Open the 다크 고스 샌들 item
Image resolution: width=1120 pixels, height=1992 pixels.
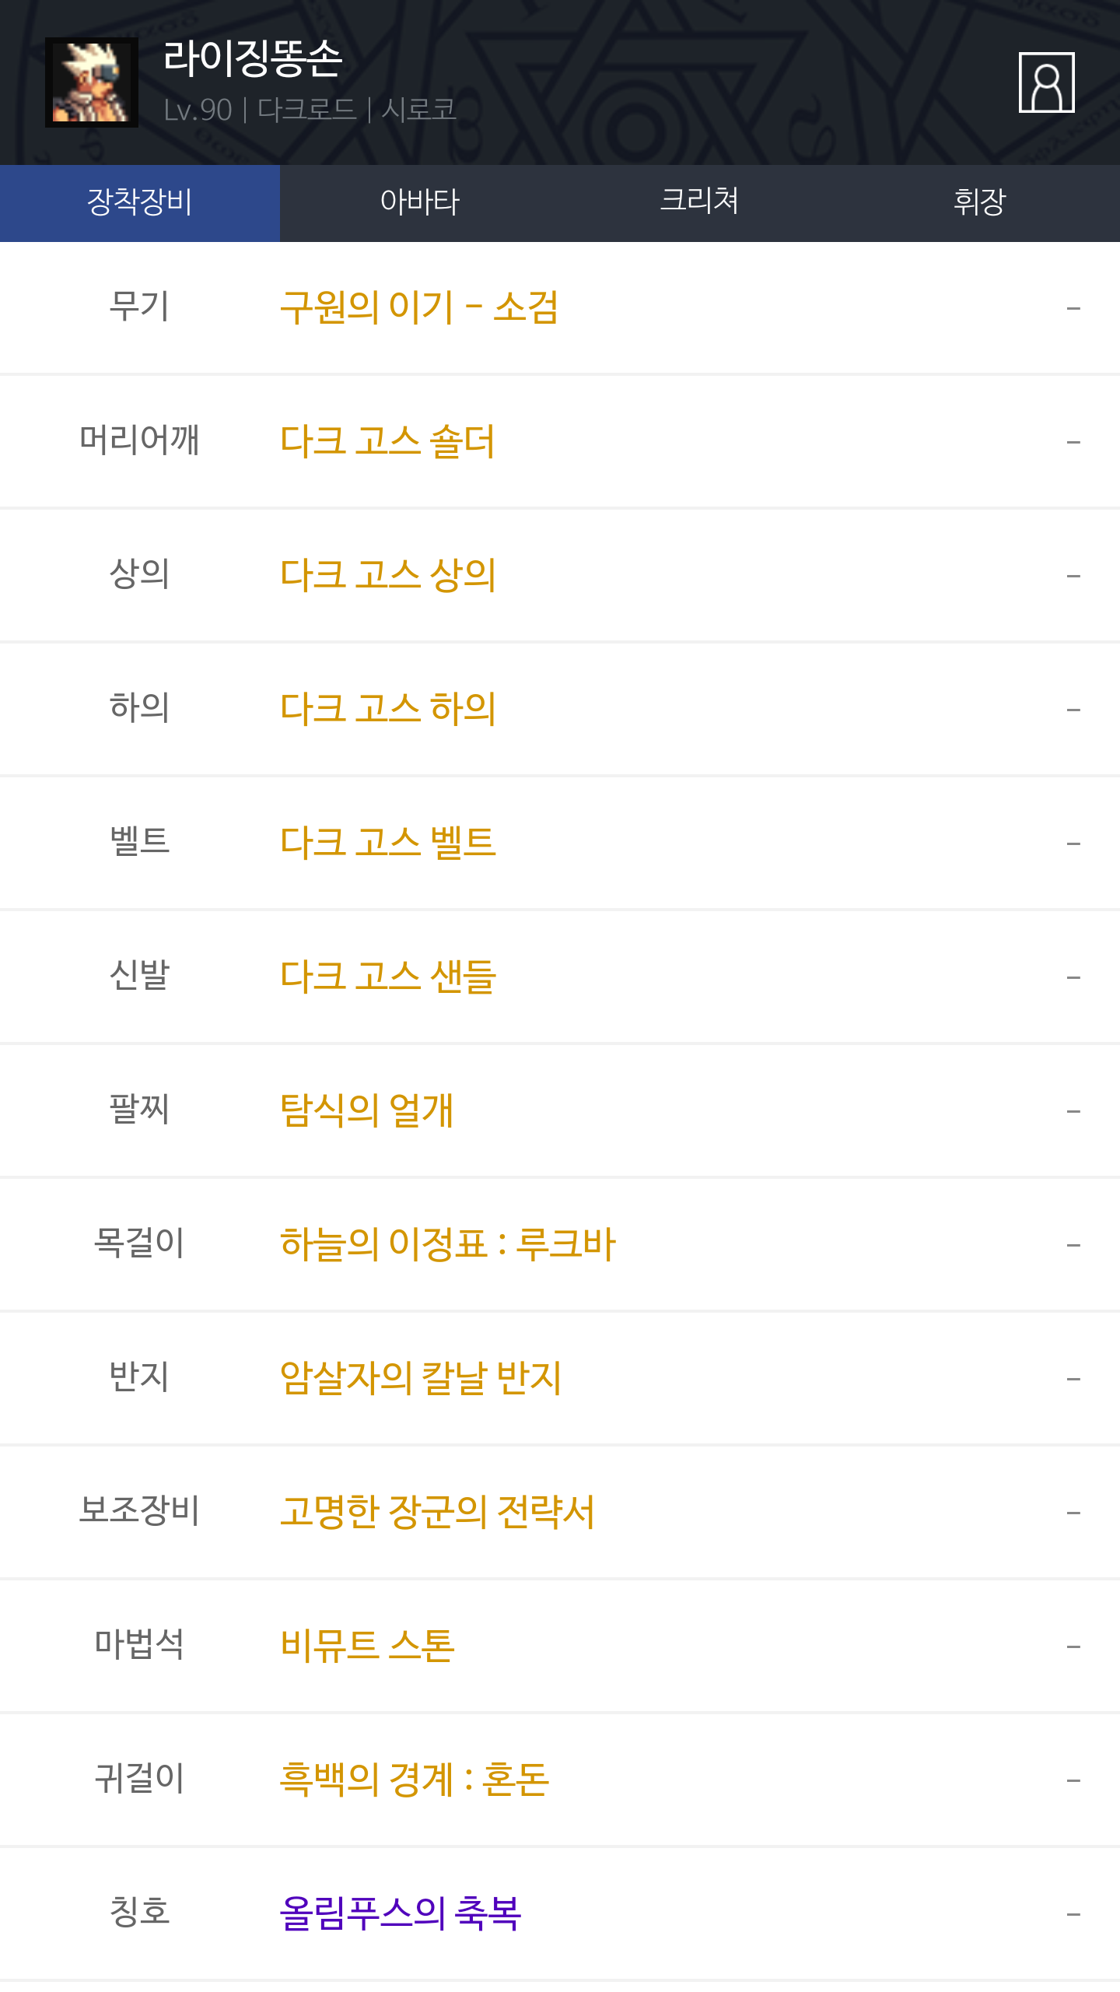(x=387, y=977)
